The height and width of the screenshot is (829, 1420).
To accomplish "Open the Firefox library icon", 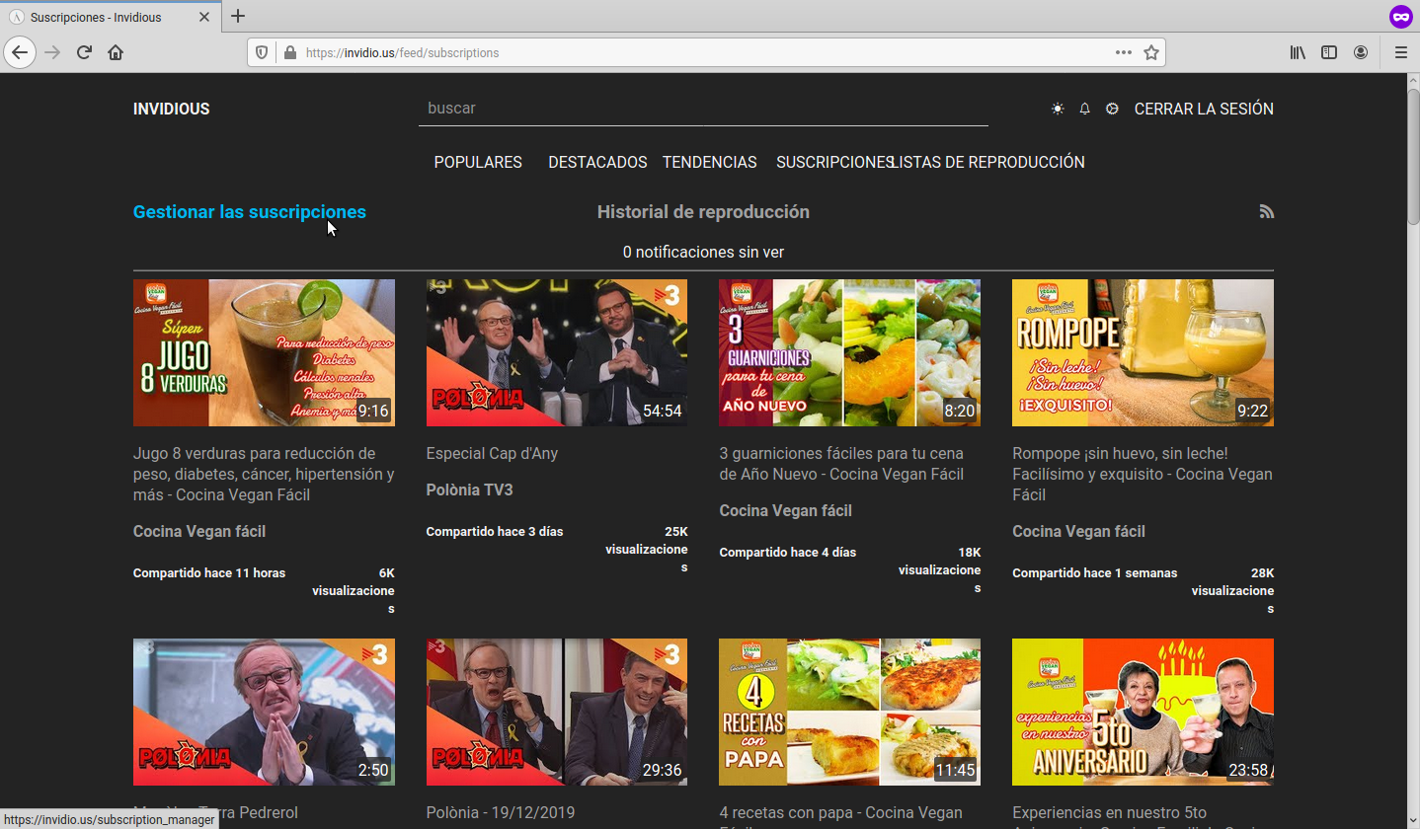I will [x=1298, y=52].
